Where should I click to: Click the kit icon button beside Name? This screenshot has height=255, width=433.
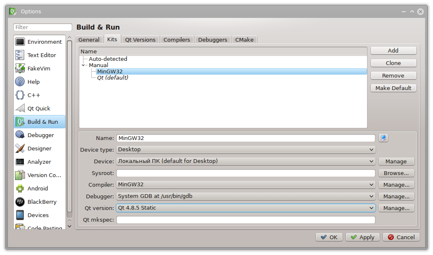point(383,138)
